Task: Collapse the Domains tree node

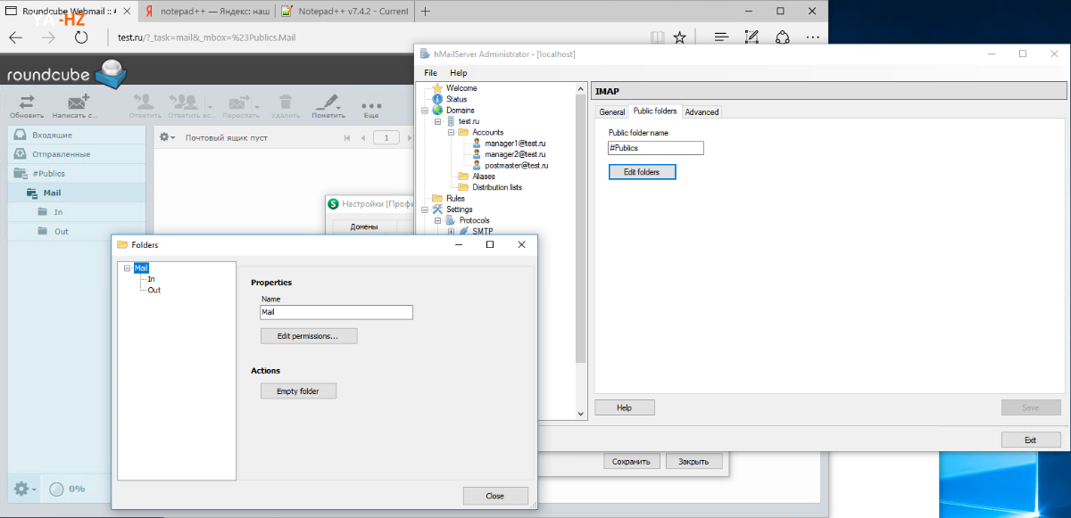Action: [x=425, y=111]
